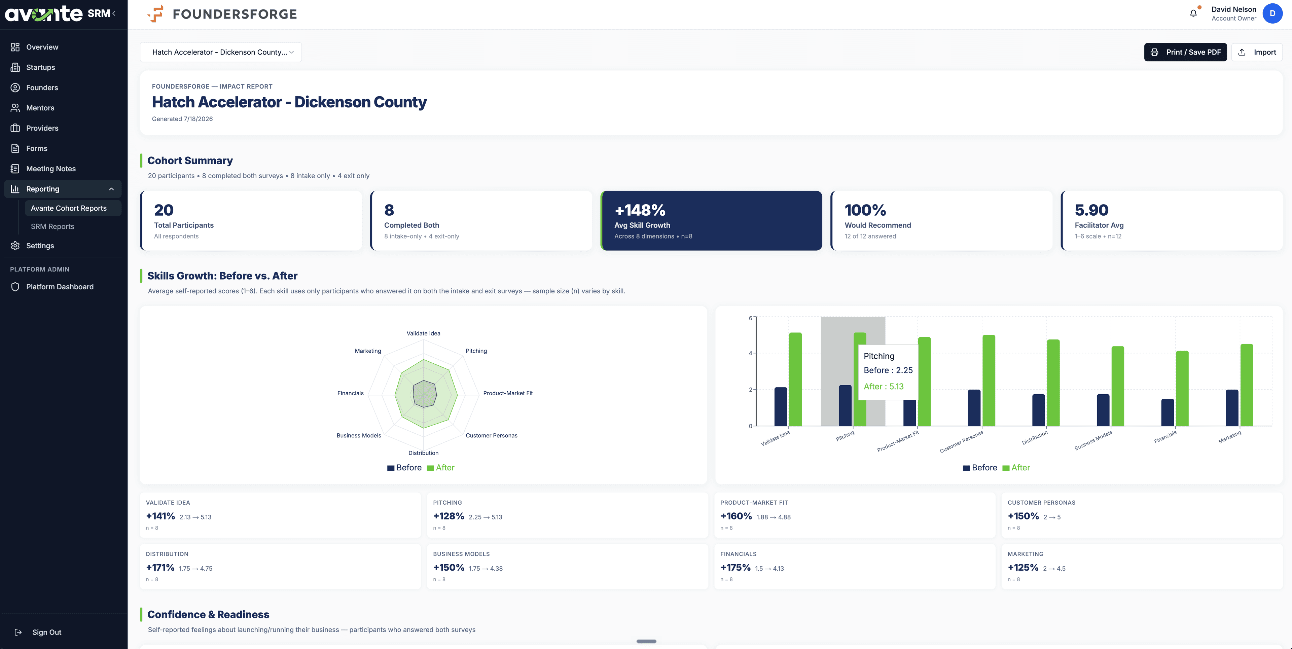This screenshot has width=1292, height=649.
Task: Open Settings page
Action: point(63,246)
